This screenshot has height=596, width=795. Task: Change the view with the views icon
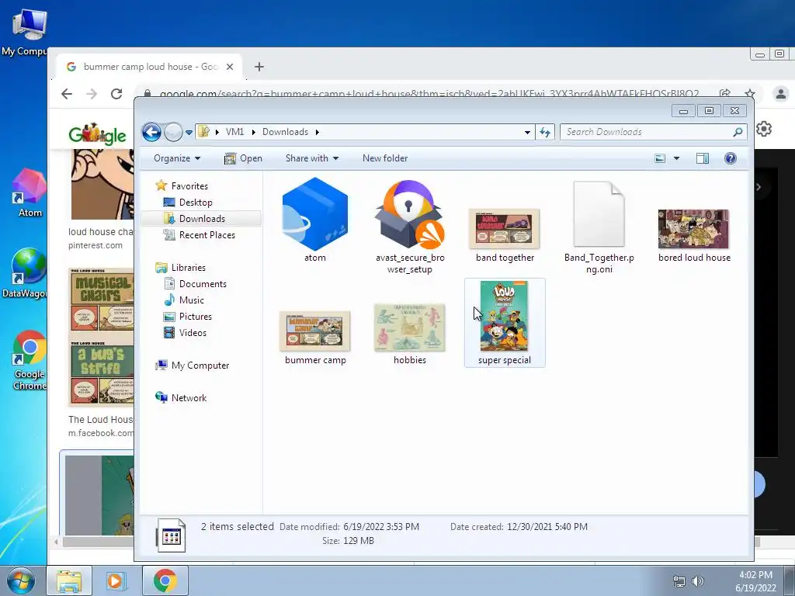point(660,158)
